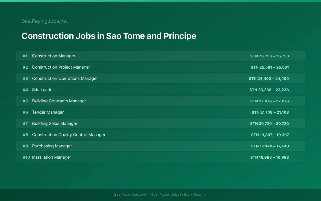Open the Construction Project Manager entry
This screenshot has height=201, width=321.
pos(160,67)
